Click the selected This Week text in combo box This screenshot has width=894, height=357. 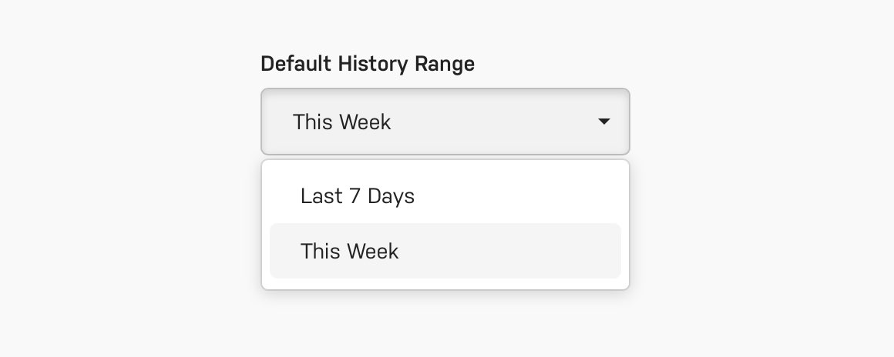(341, 122)
